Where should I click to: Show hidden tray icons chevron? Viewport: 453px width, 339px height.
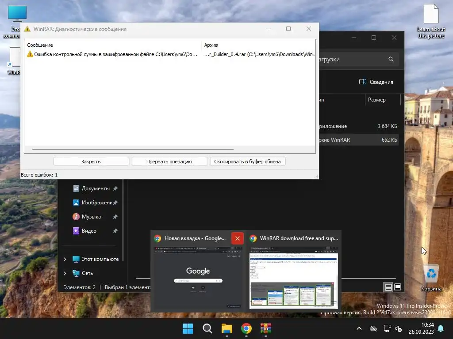(359, 328)
